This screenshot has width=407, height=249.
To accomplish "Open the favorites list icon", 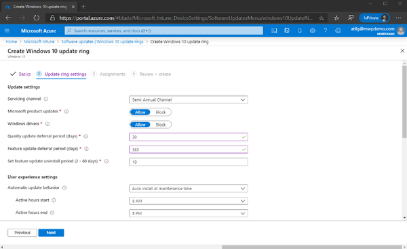I will point(336,18).
